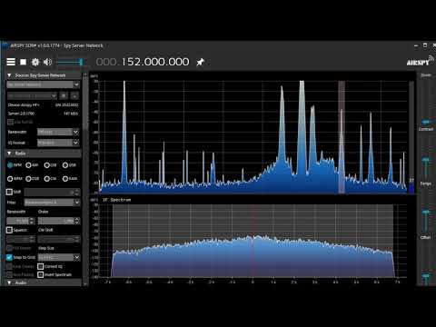Open the hamburger main menu

pos(11,62)
